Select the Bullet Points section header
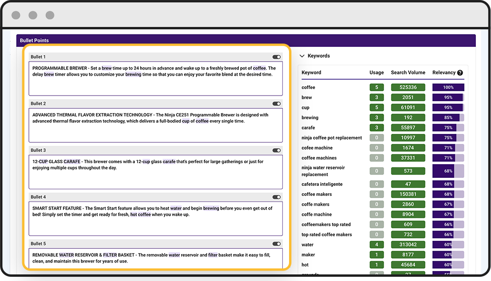Screen dimensions: 491x281 (x=34, y=41)
